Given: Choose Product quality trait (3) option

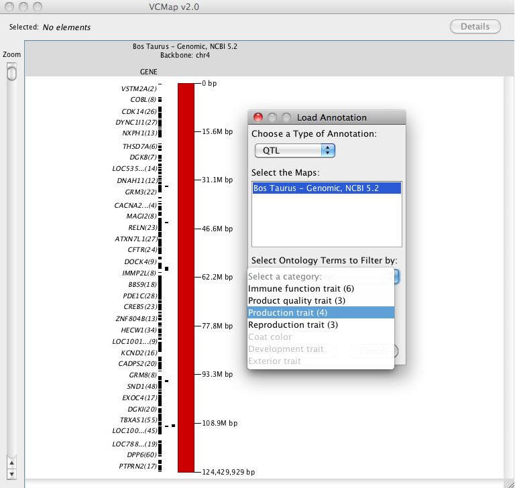Looking at the screenshot, I should point(321,301).
